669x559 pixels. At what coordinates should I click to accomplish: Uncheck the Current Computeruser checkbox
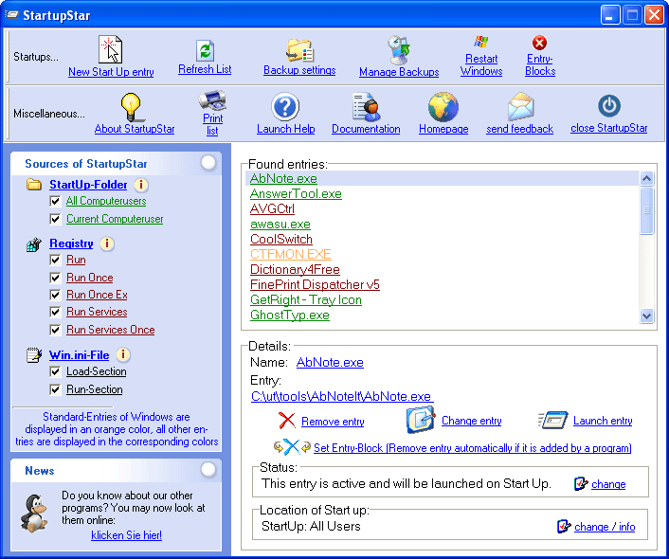click(55, 219)
